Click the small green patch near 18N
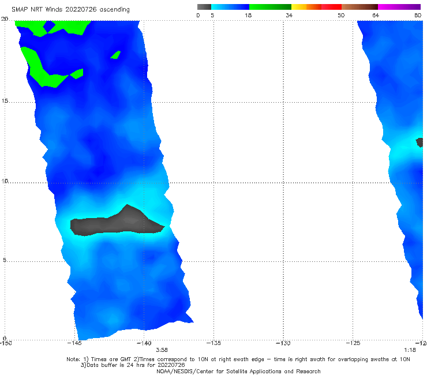The width and height of the screenshot is (427, 375). click(116, 55)
